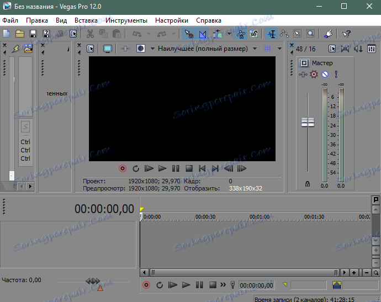The height and width of the screenshot is (302, 381).
Task: Lock Master fader channels padlock
Action: (308, 184)
